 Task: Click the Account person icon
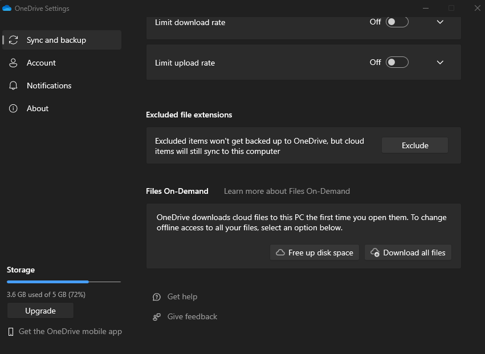tap(14, 63)
